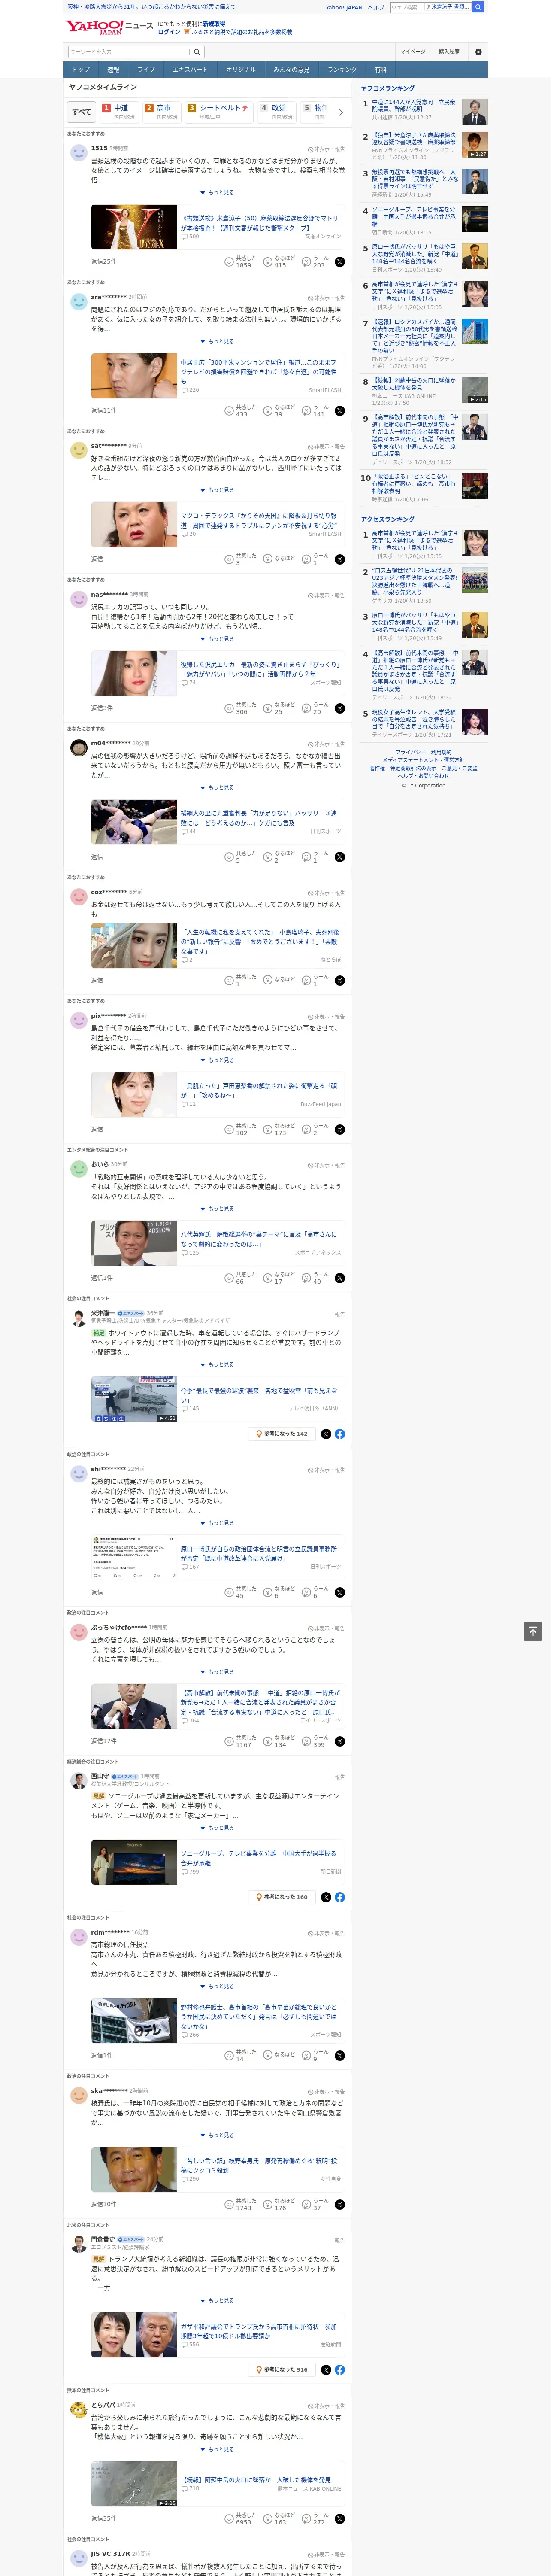Click なるほど icon with 415 count
The height and width of the screenshot is (2576, 551).
pos(268,262)
